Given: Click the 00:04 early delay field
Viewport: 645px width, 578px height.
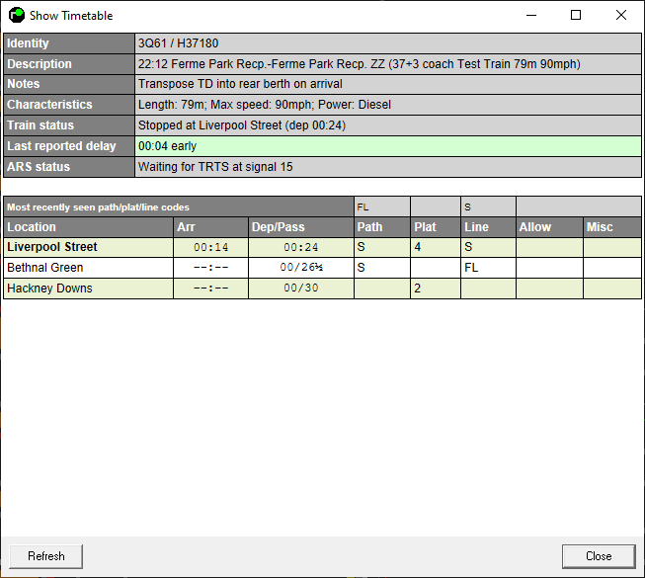Looking at the screenshot, I should (168, 146).
